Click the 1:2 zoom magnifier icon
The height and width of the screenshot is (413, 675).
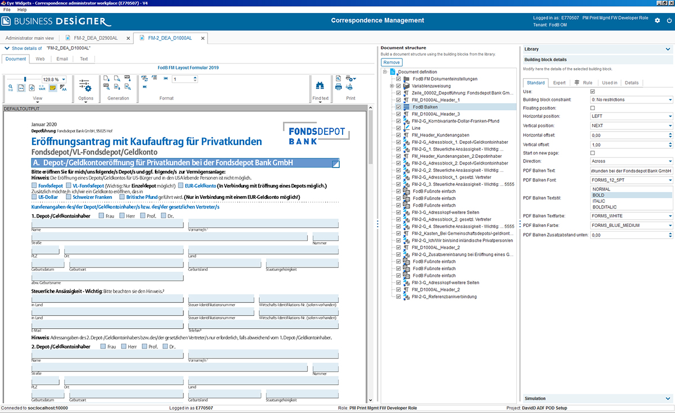point(11,88)
